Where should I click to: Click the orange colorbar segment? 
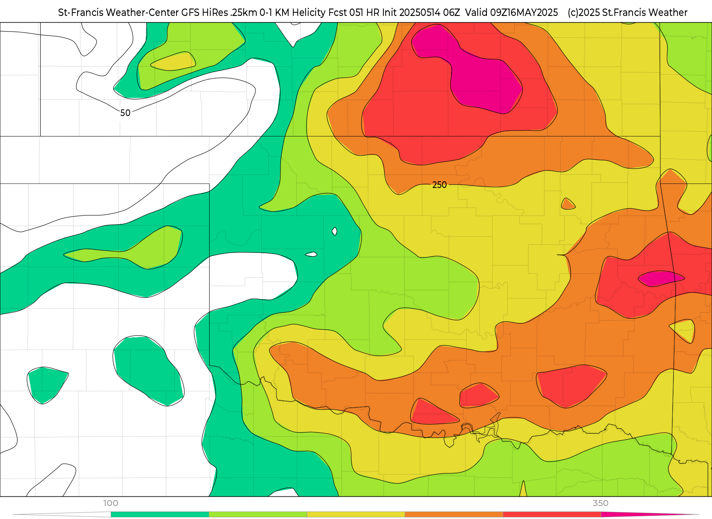tap(454, 515)
